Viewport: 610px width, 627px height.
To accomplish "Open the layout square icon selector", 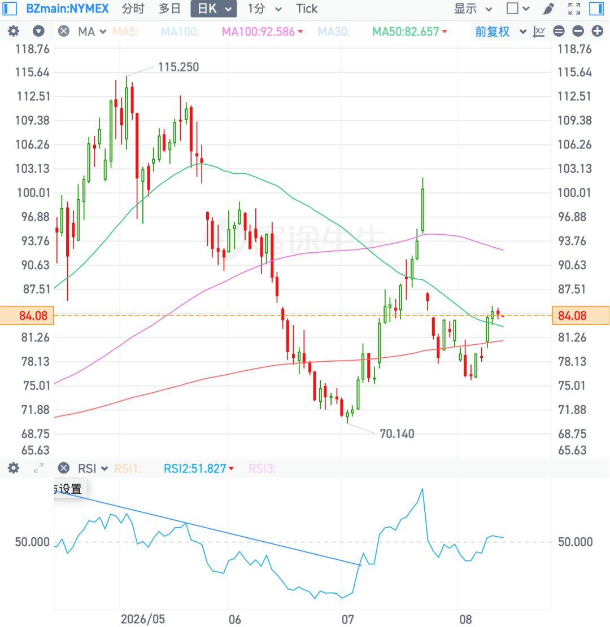I will coord(512,8).
